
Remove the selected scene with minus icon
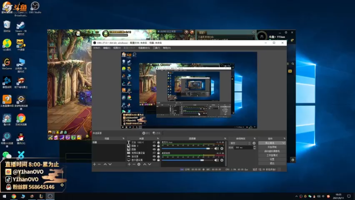coord(99,164)
